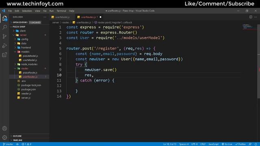Open the File menu
This screenshot has width=260, height=146.
(10, 11)
